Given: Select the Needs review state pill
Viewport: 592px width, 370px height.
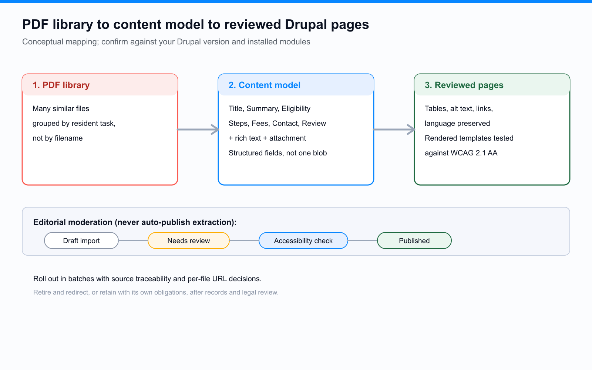Looking at the screenshot, I should tap(189, 240).
